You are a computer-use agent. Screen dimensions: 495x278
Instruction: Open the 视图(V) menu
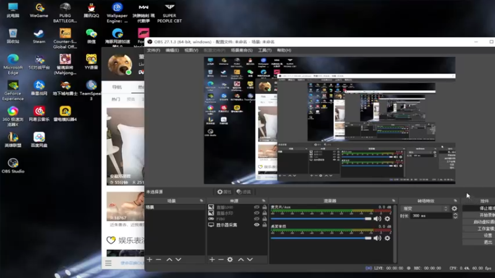point(191,51)
